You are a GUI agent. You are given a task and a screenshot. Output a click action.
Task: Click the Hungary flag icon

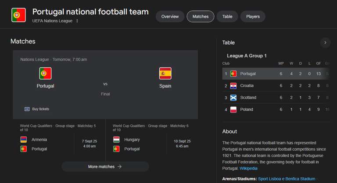tap(116, 140)
